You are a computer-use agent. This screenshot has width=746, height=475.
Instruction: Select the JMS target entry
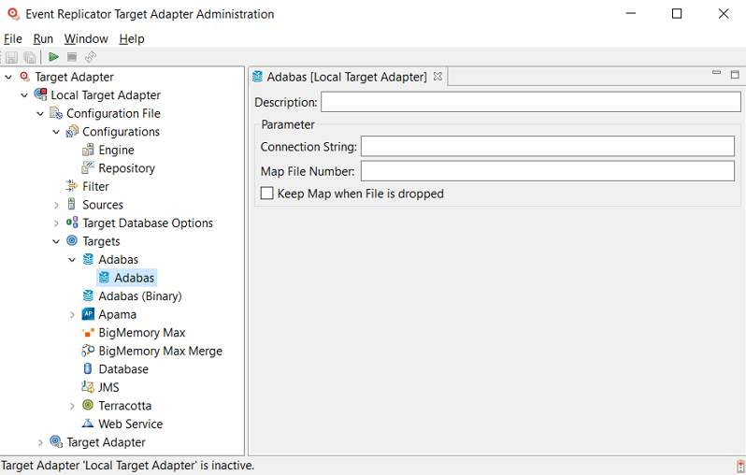click(x=108, y=387)
